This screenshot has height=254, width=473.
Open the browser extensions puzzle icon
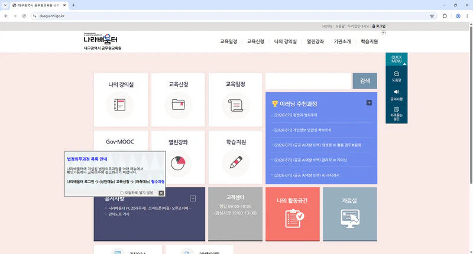(445, 16)
